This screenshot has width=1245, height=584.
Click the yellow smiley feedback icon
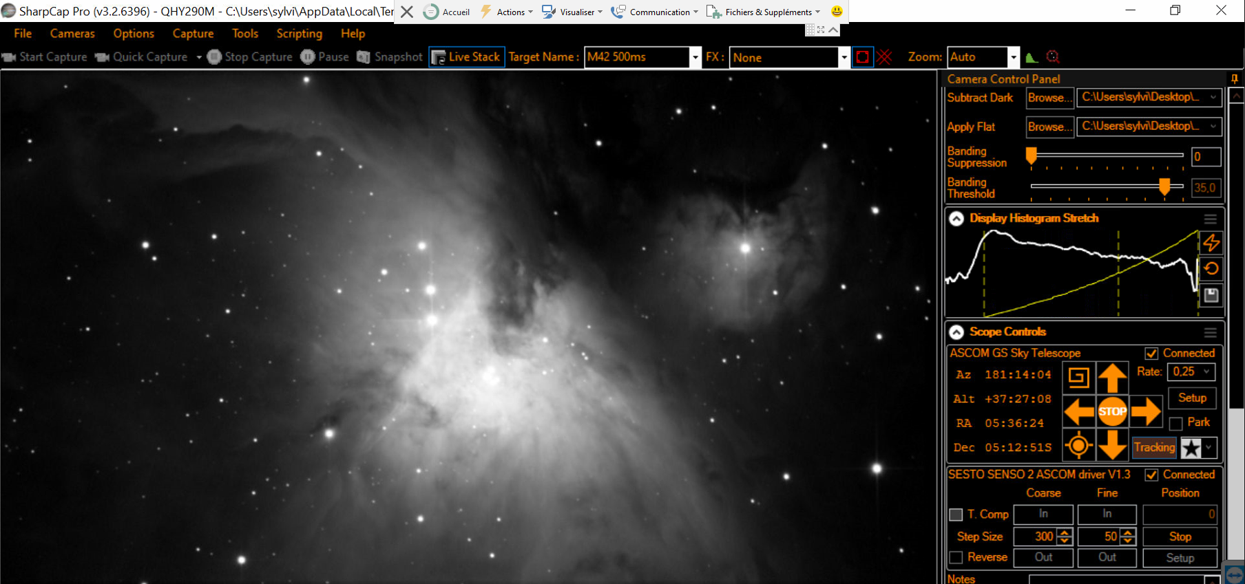[x=837, y=12]
